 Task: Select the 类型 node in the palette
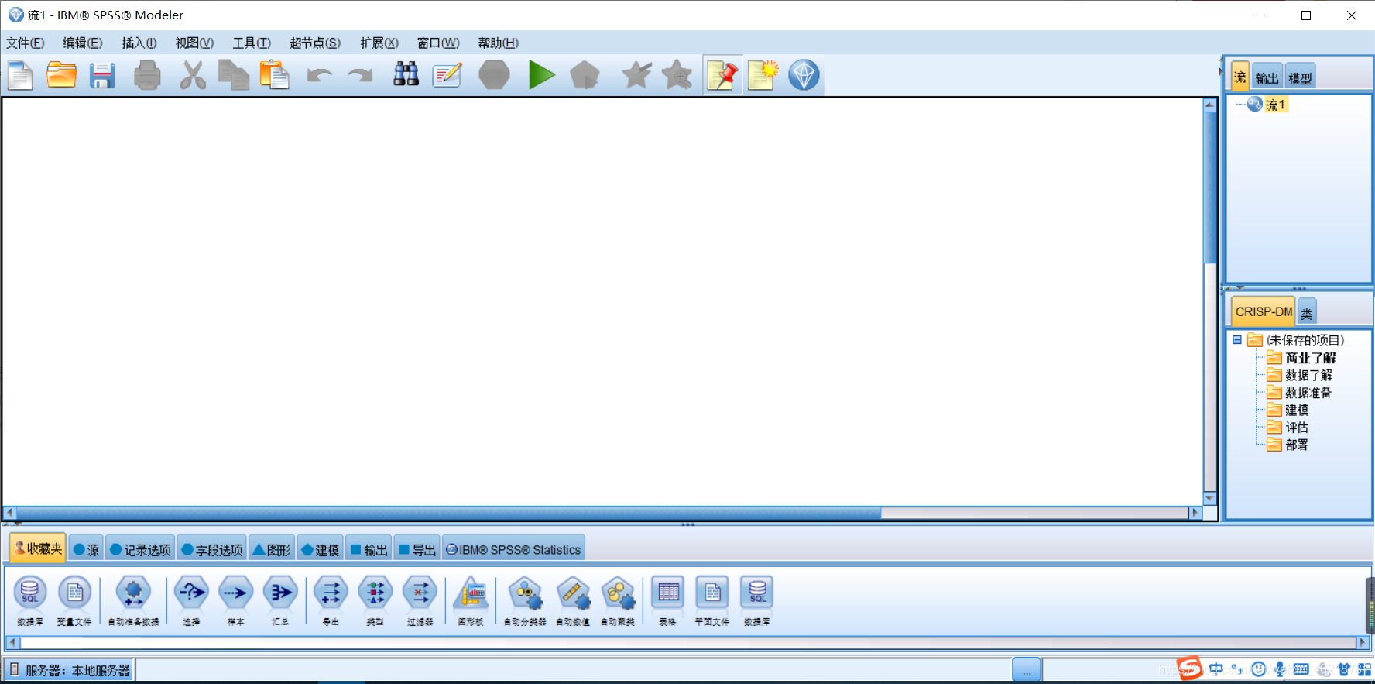375,600
